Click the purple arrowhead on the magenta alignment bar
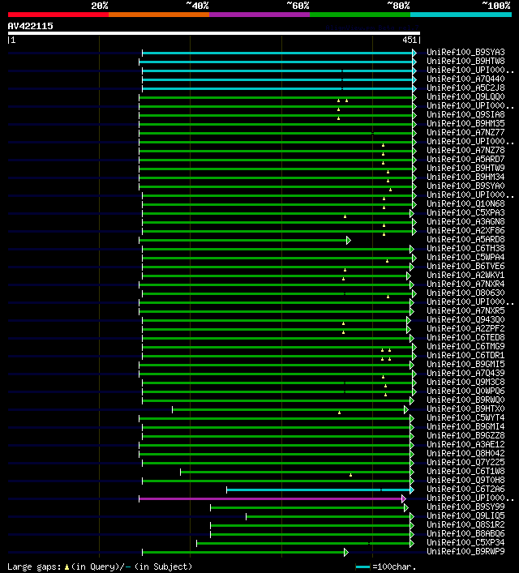Viewport: 519px width, 573px height. click(x=403, y=498)
